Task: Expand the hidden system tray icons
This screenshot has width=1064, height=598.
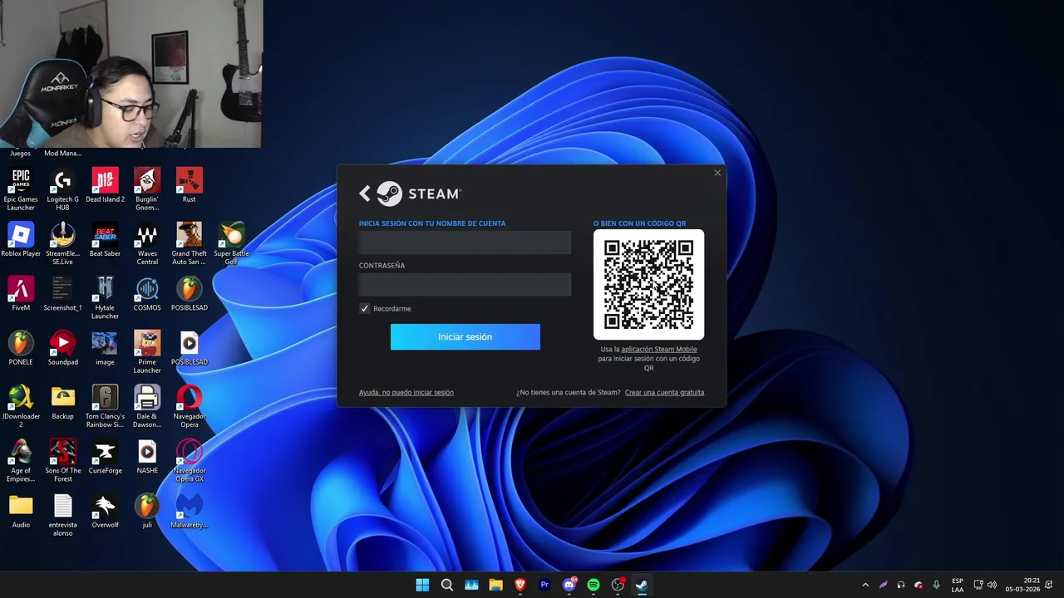Action: coord(865,585)
